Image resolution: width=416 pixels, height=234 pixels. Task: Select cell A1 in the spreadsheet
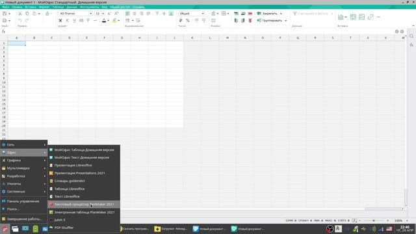coord(17,44)
